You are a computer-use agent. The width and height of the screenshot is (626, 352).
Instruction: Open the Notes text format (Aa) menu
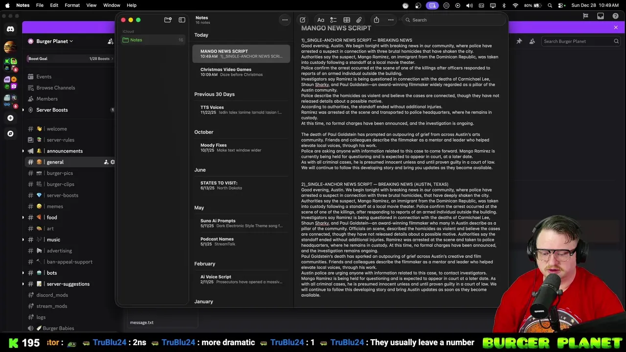point(321,20)
